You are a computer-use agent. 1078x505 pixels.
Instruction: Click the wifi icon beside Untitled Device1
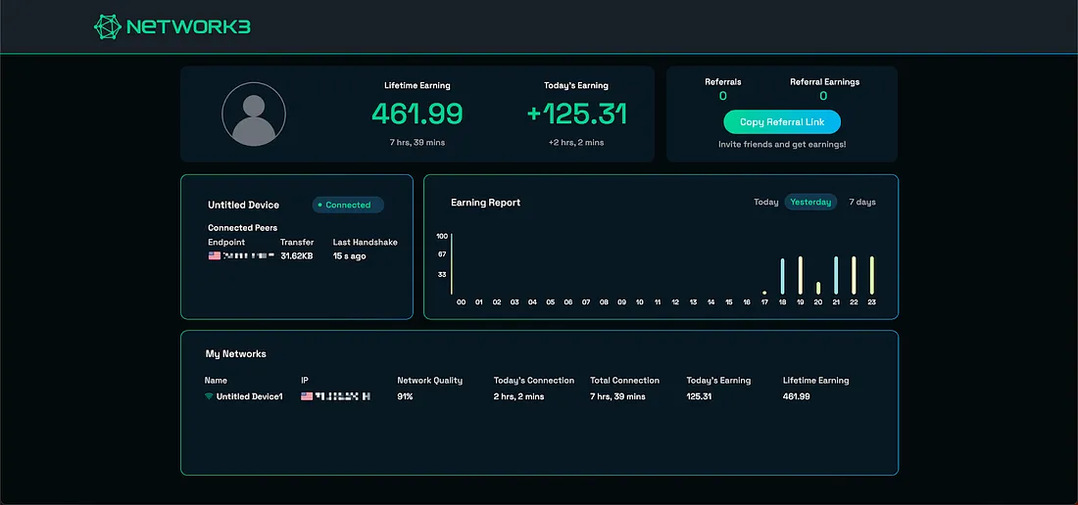point(209,396)
